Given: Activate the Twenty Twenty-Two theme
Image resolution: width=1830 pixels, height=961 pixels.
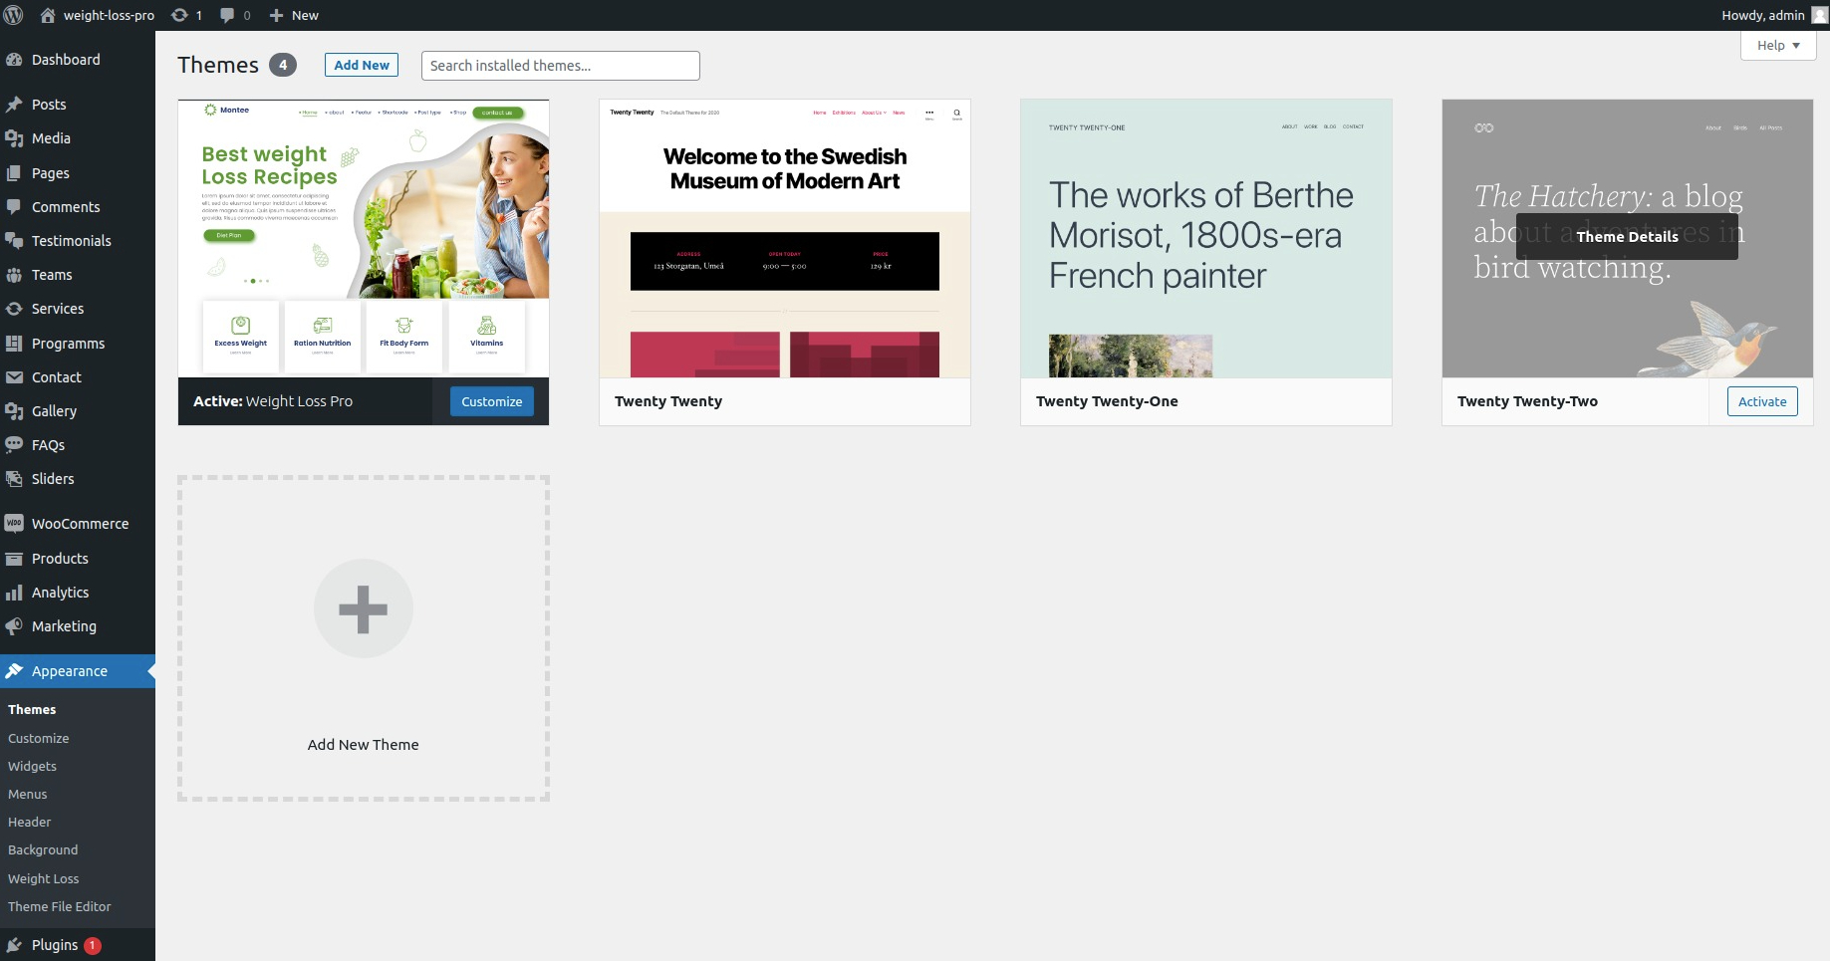Looking at the screenshot, I should pos(1762,401).
